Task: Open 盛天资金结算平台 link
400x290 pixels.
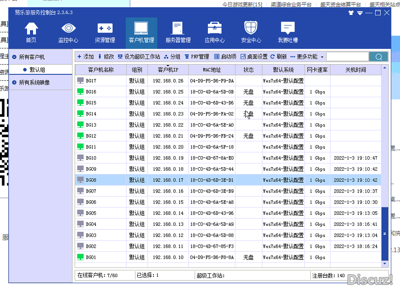Action: (340, 4)
